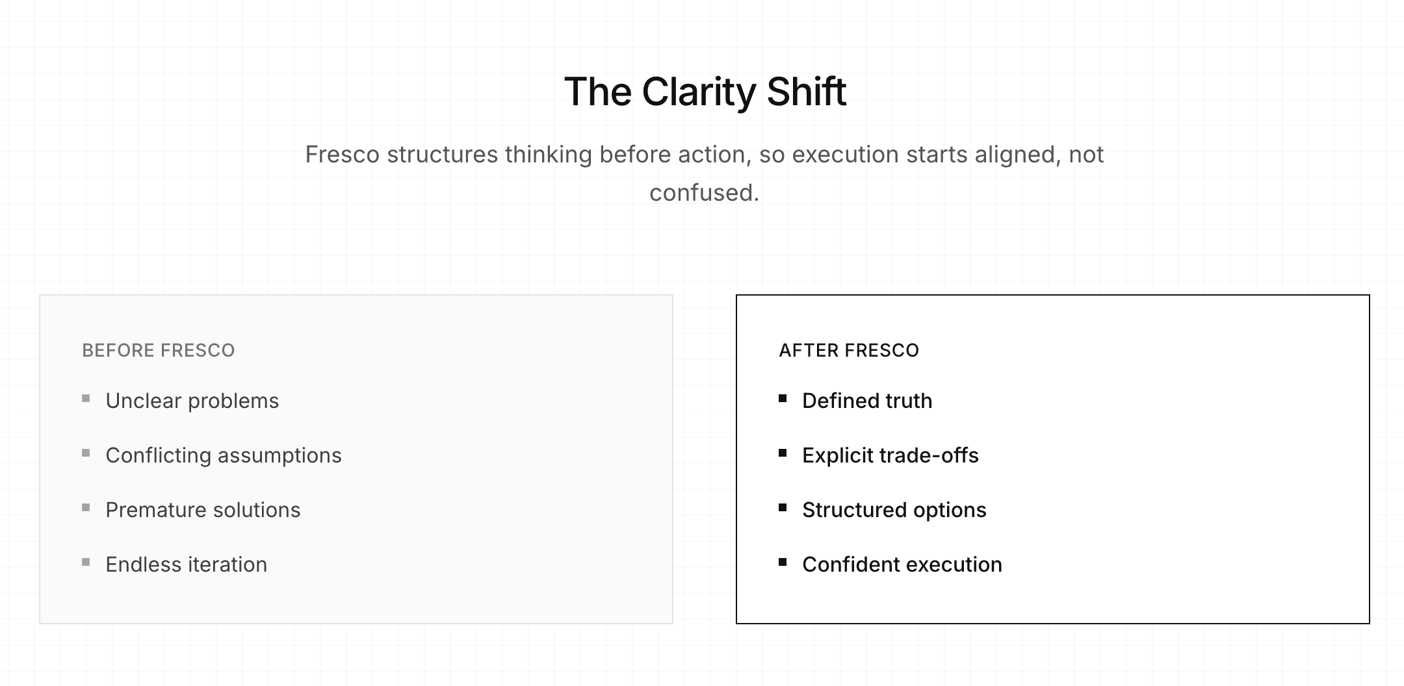Click the Confident execution text
Image resolution: width=1404 pixels, height=686 pixels.
(x=902, y=565)
